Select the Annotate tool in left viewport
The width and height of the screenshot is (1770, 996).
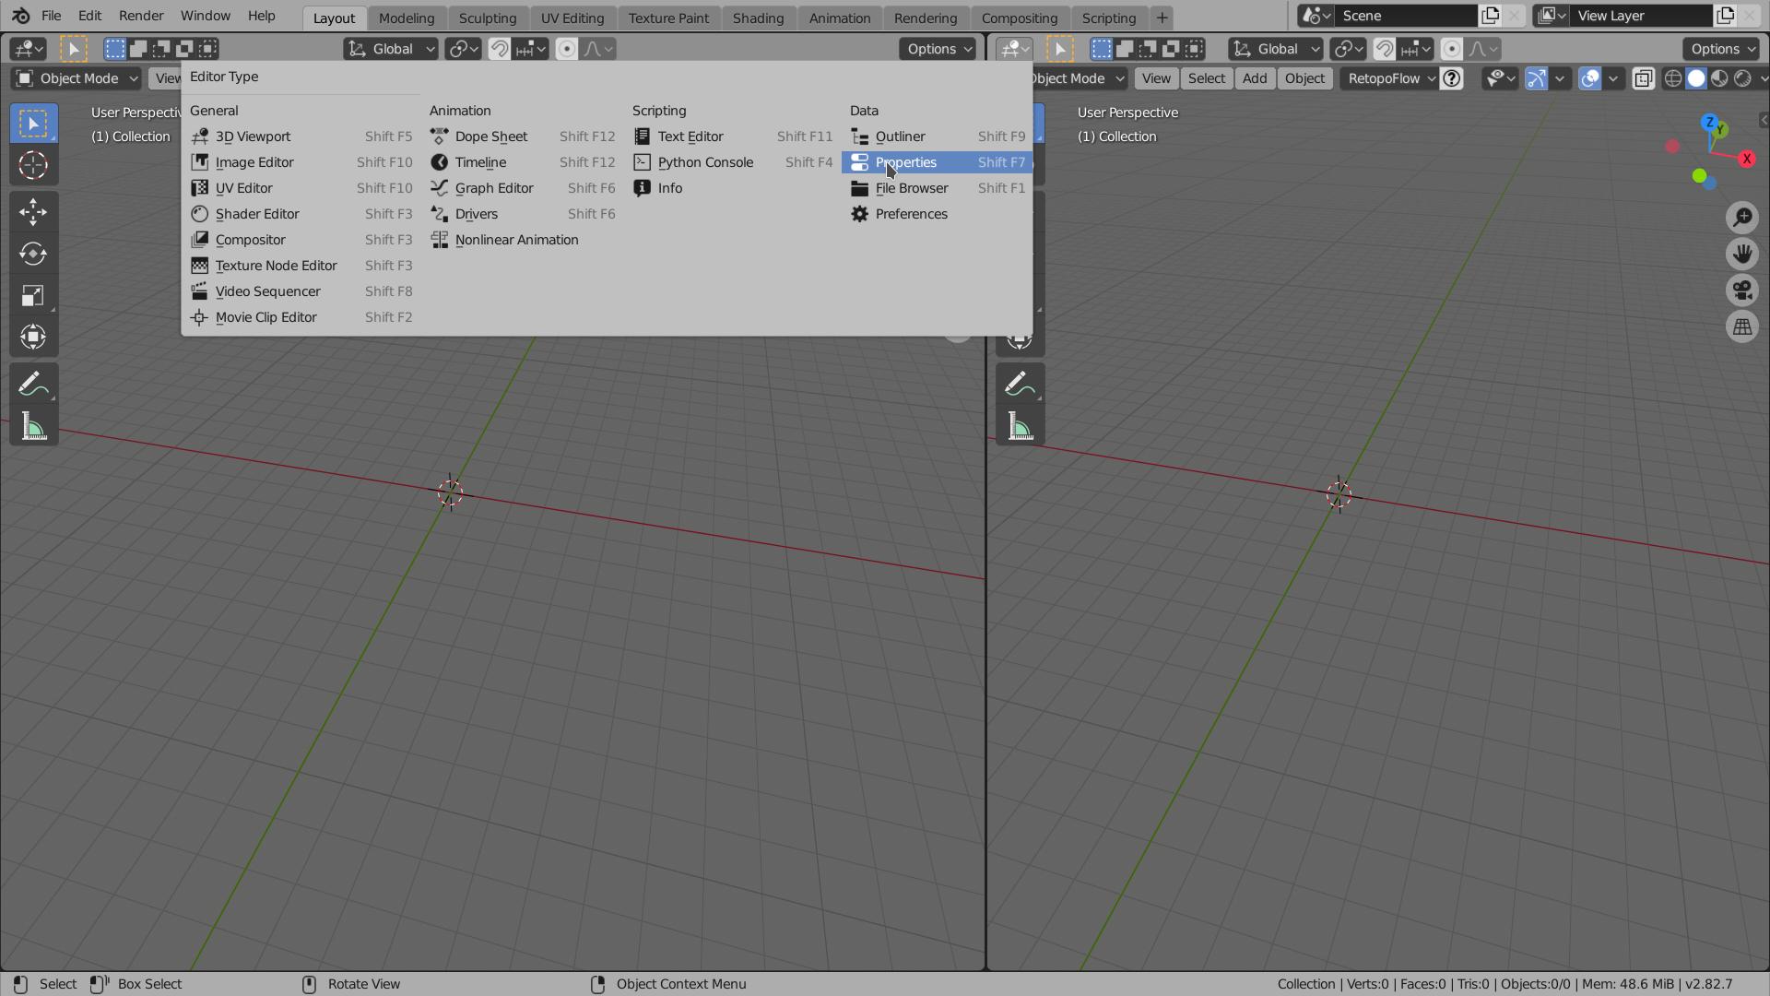[x=33, y=384]
